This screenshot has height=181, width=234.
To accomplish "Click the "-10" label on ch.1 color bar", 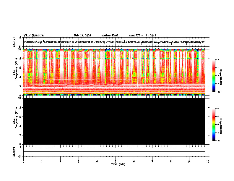I will 218,92.
